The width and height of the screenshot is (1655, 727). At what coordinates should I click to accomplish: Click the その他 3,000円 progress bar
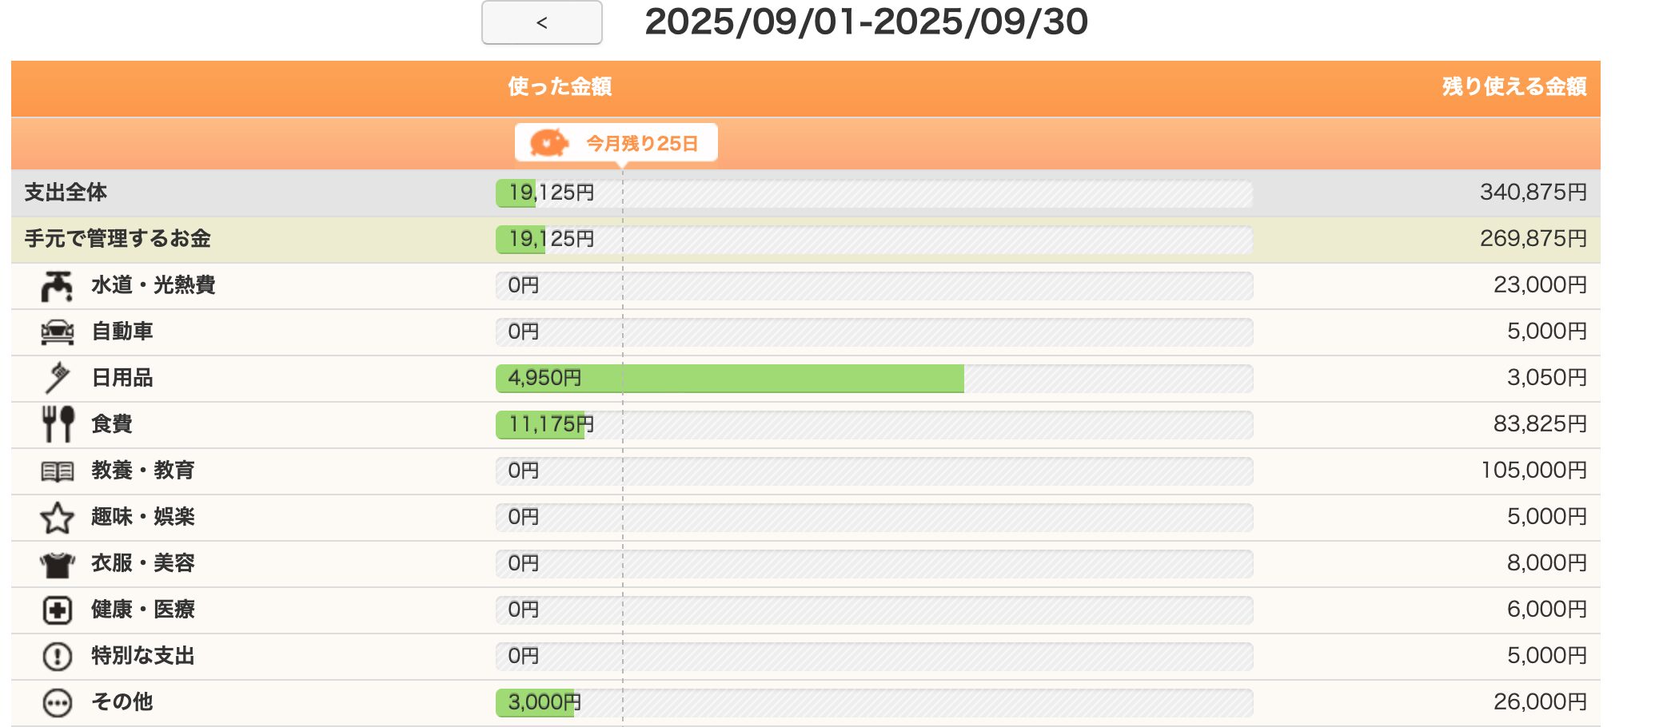click(874, 703)
